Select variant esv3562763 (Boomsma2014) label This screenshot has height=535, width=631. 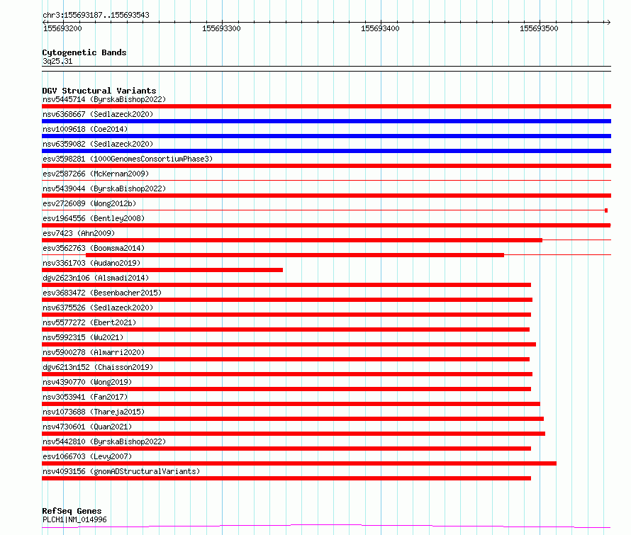click(x=94, y=248)
